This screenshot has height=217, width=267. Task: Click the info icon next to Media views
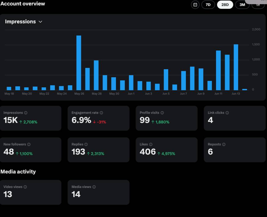pos(94,187)
